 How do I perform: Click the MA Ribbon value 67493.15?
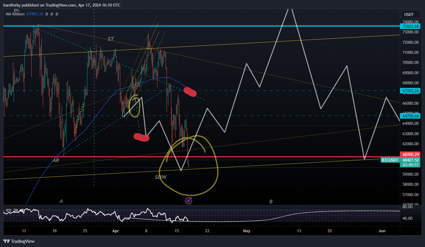pyautogui.click(x=35, y=14)
